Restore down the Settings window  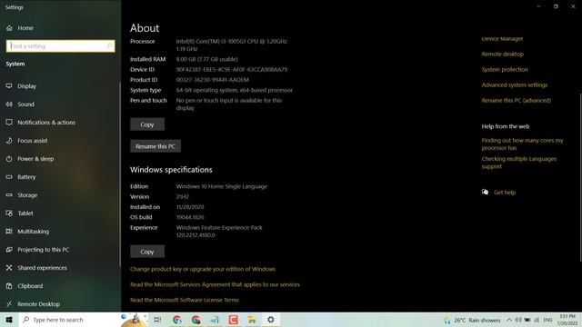(556, 6)
